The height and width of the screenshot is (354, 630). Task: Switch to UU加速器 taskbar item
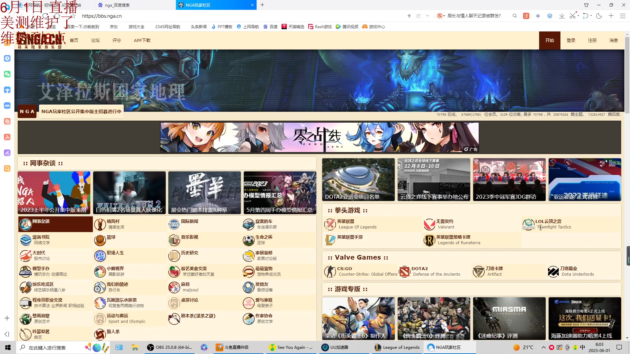[344, 347]
